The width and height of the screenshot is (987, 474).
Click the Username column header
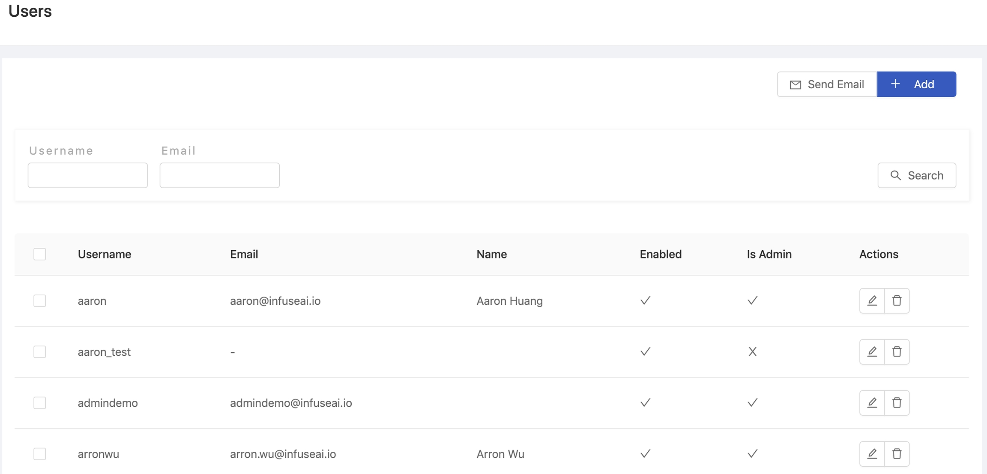[105, 254]
